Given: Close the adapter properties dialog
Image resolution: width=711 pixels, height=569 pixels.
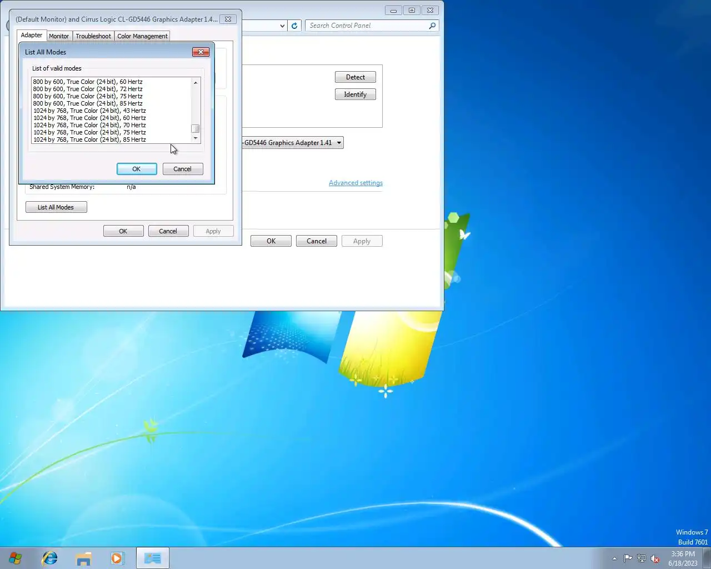Looking at the screenshot, I should pos(228,19).
